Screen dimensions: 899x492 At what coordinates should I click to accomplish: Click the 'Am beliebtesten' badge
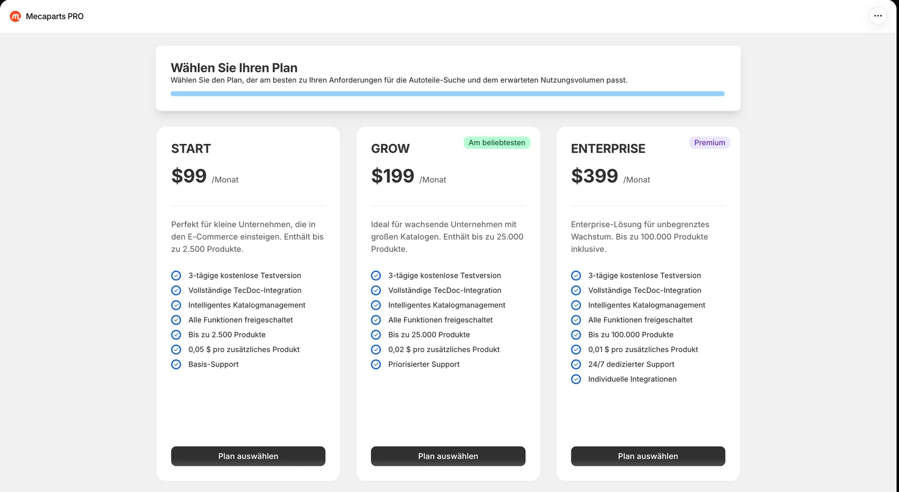[x=497, y=143]
